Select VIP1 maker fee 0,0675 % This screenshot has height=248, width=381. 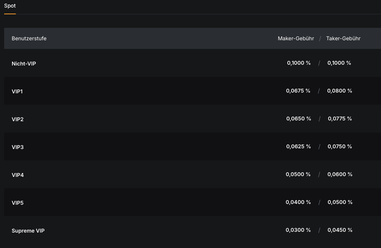pos(298,91)
